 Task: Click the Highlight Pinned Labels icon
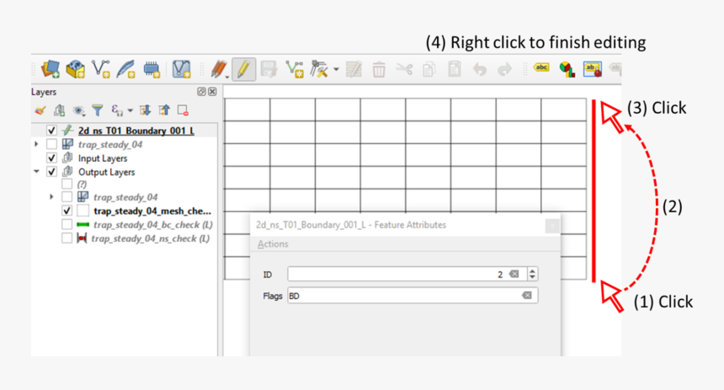pos(593,69)
